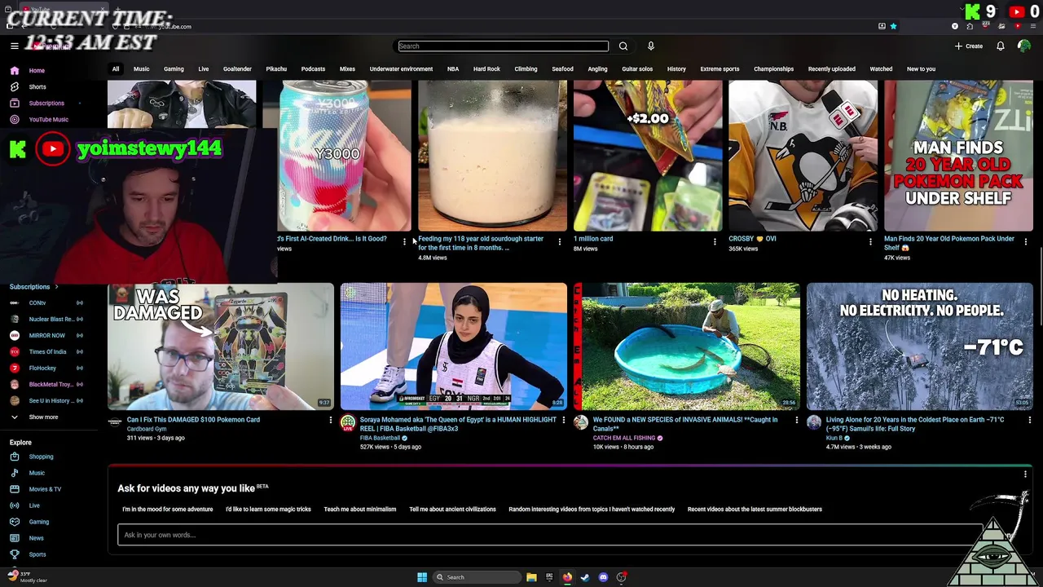Select the Hard Rock filter chip
This screenshot has height=587, width=1043.
[486, 69]
